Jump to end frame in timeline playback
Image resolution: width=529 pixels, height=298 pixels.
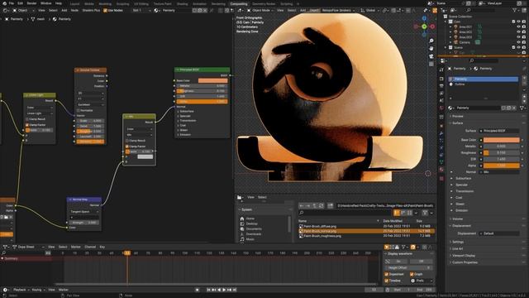(x=235, y=290)
